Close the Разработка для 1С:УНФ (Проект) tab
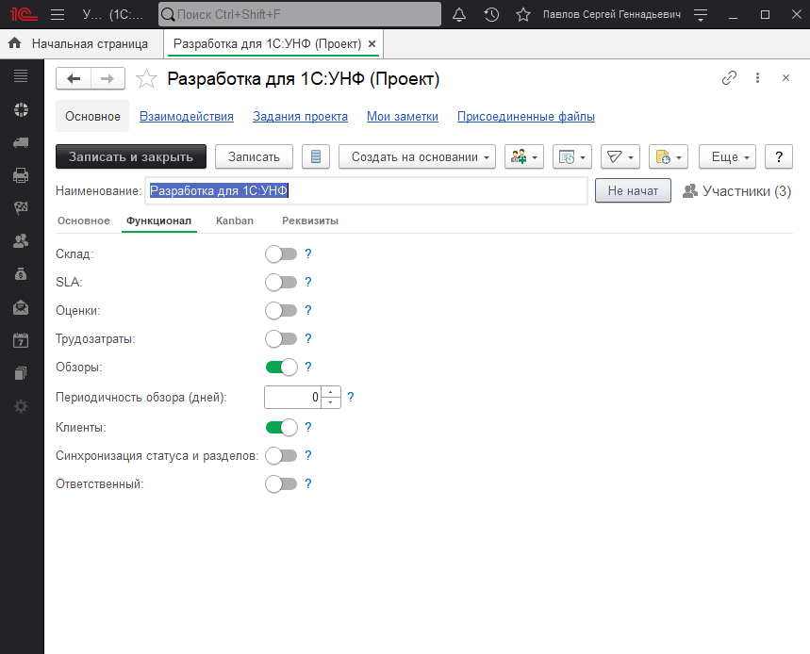This screenshot has height=654, width=810. pos(372,44)
